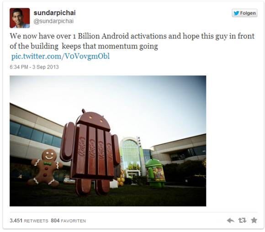View the 3.451 Retweets list
265x232 pixels.
(29, 221)
